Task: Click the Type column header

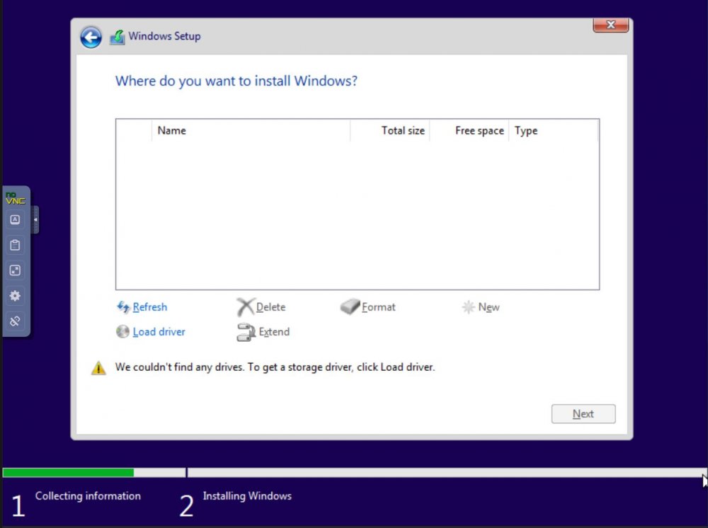Action: 553,130
